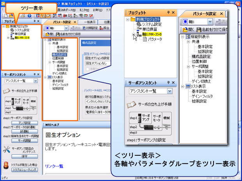This screenshot has height=181, width=242.
Task: Open the アシスタント一覧 dropdown in the left panel
Action: [x=36, y=81]
